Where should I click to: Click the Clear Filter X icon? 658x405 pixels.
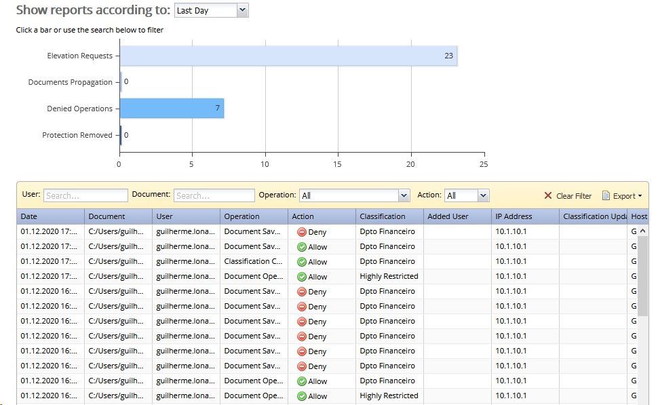[548, 196]
